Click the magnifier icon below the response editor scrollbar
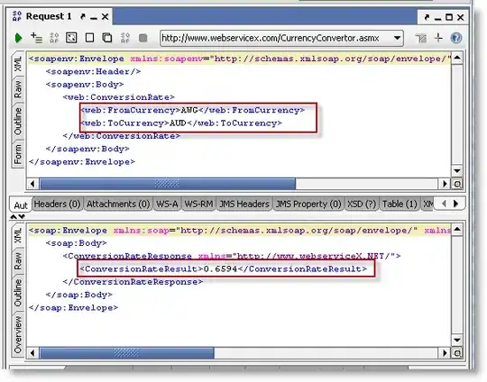Viewport: 487px width, 382px height. pos(457,353)
